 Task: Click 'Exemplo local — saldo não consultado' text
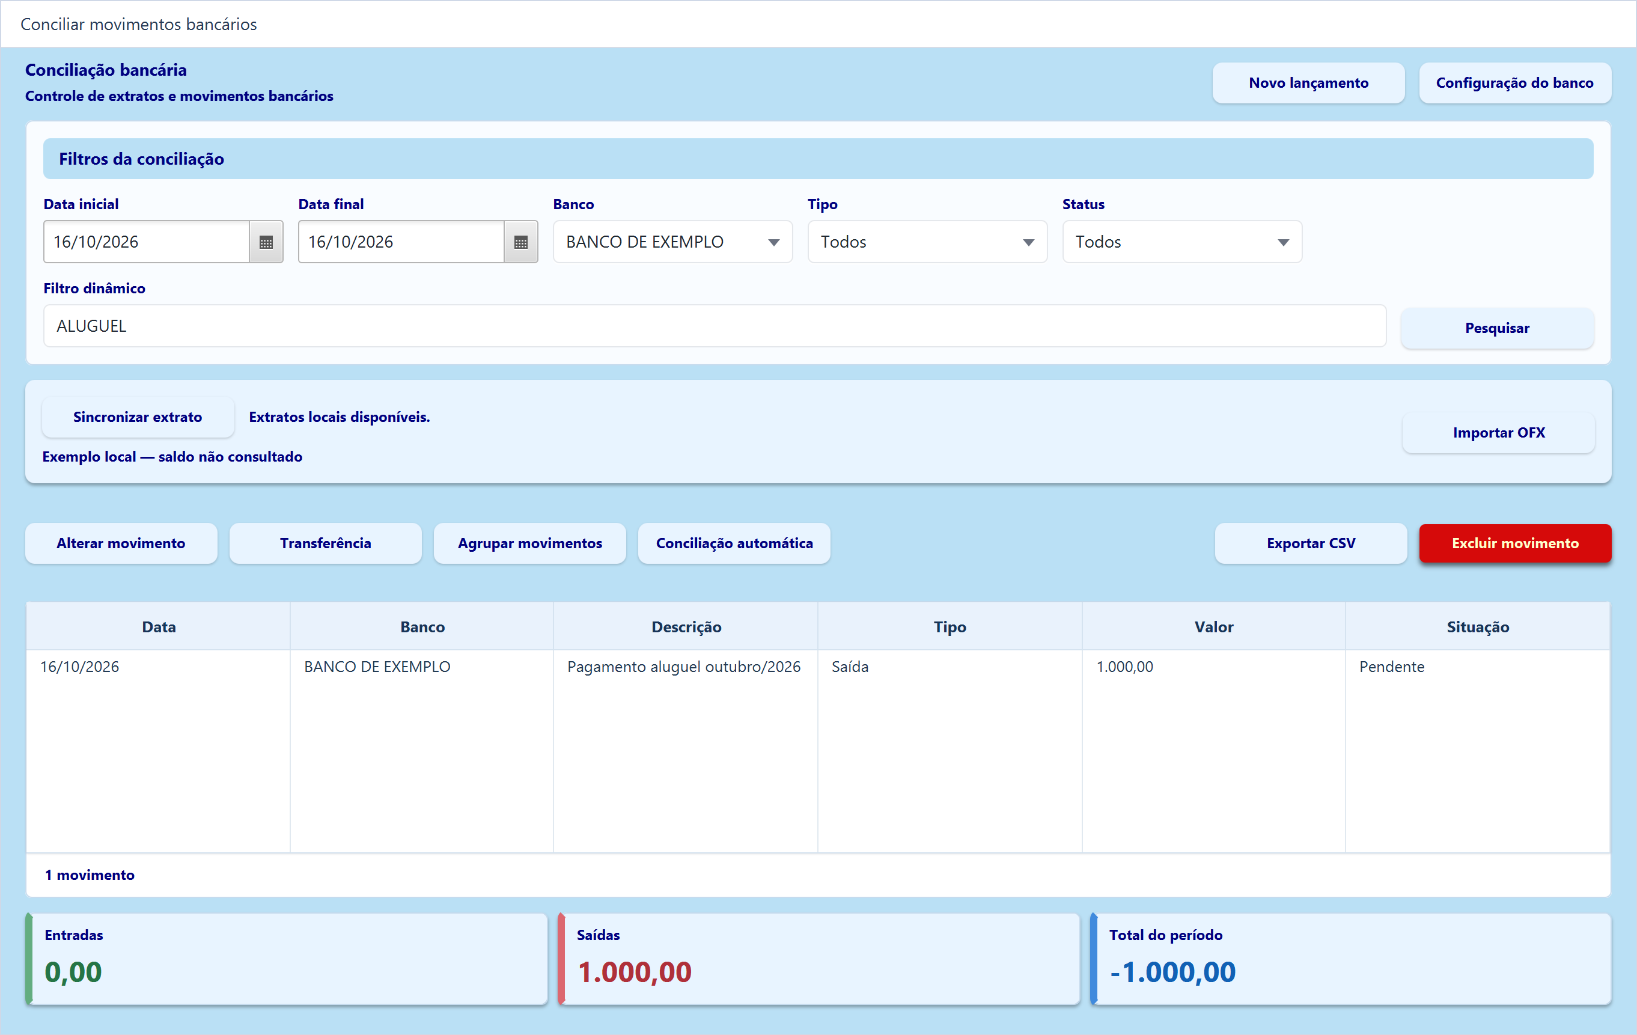172,456
